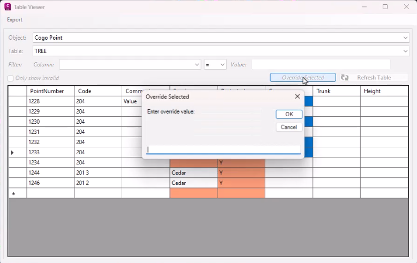Select the PointNumber column header
The image size is (417, 263).
tap(50, 91)
